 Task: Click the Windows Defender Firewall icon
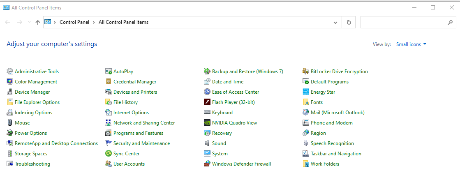[x=207, y=164]
